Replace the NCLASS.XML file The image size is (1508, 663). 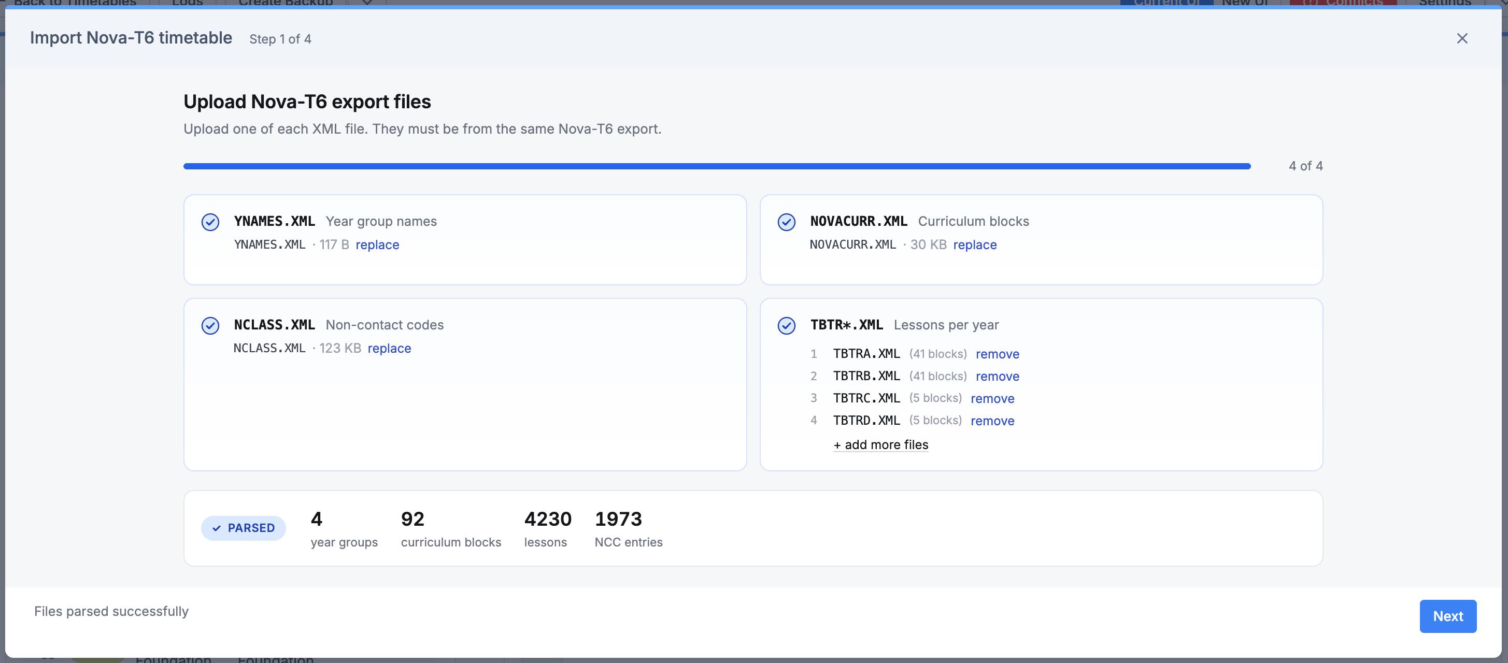coord(389,348)
